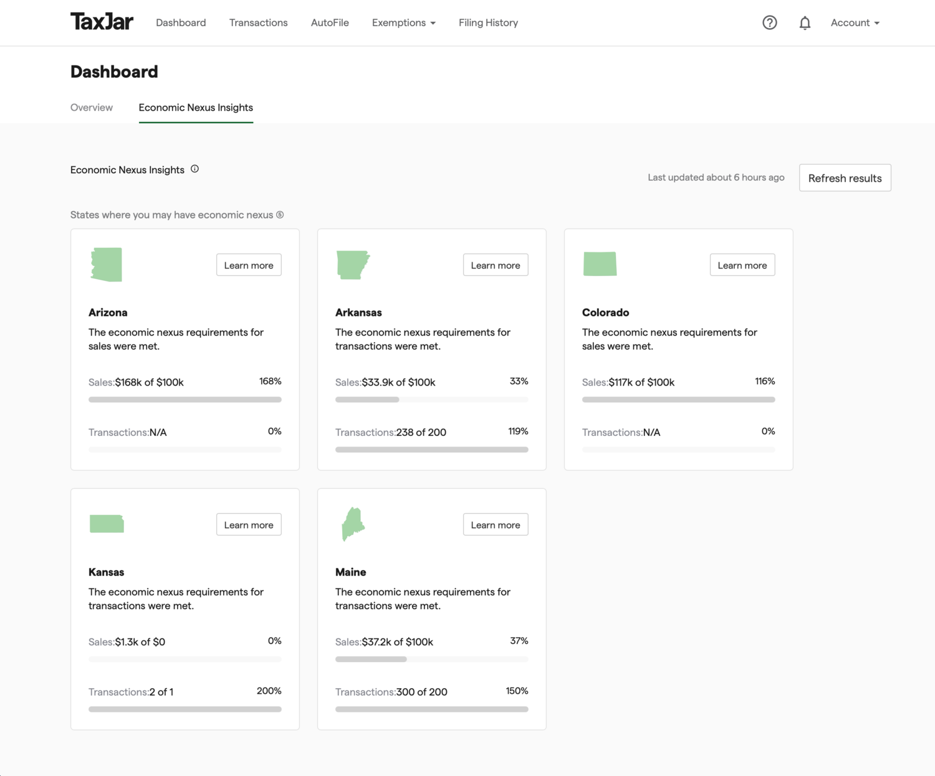Select the Arkansas state map icon
The image size is (935, 776).
click(x=353, y=264)
